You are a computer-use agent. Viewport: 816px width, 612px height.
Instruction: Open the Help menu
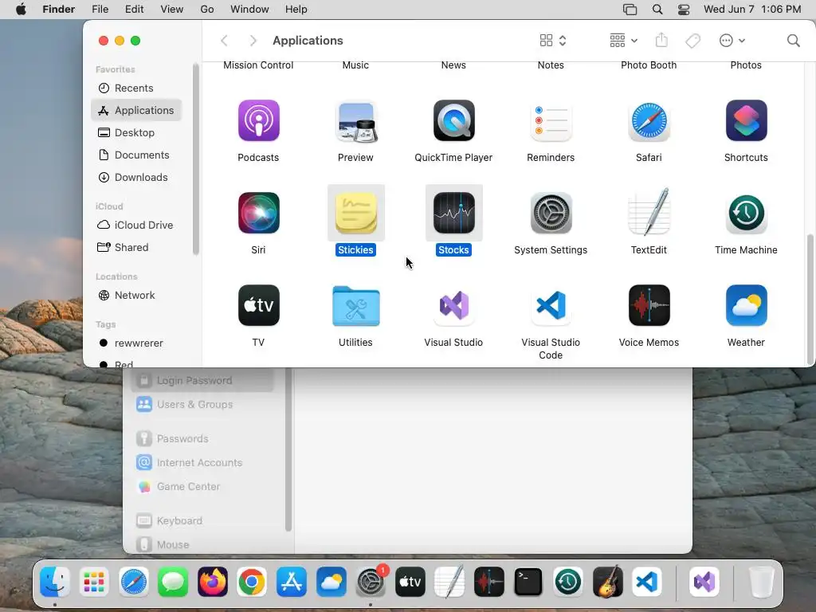(x=296, y=10)
